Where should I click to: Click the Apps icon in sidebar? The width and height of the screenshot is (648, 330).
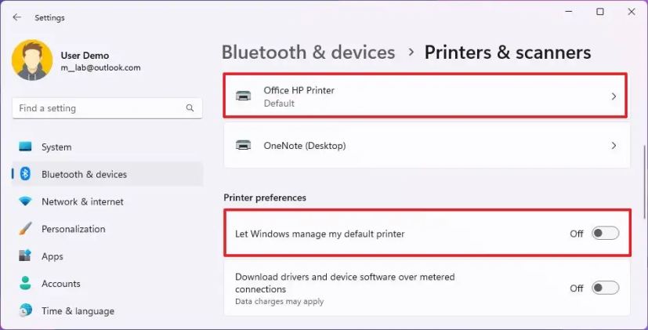pyautogui.click(x=25, y=256)
